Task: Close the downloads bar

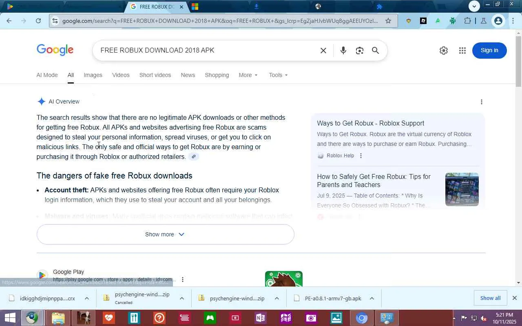Action: click(514, 298)
